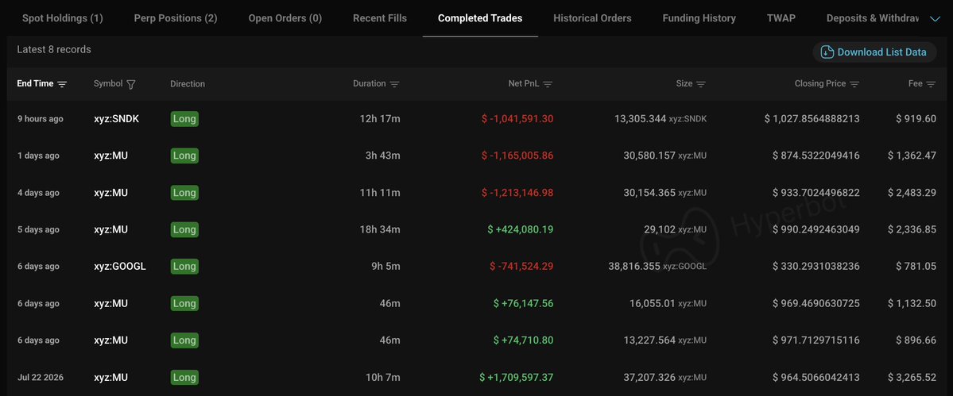Open the TWAP tab
The height and width of the screenshot is (396, 953).
click(781, 18)
